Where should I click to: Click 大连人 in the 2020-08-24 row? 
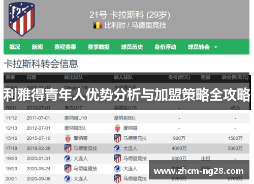[130, 169]
